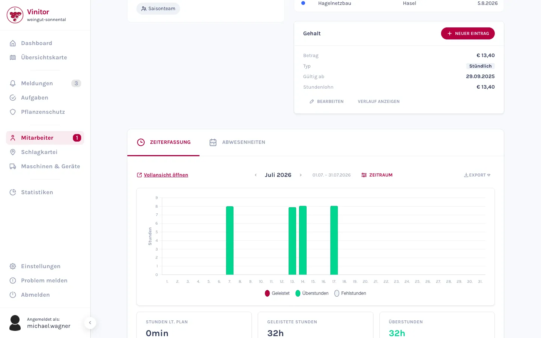Open Statistiken pie chart icon
This screenshot has width=541, height=338.
13,192
